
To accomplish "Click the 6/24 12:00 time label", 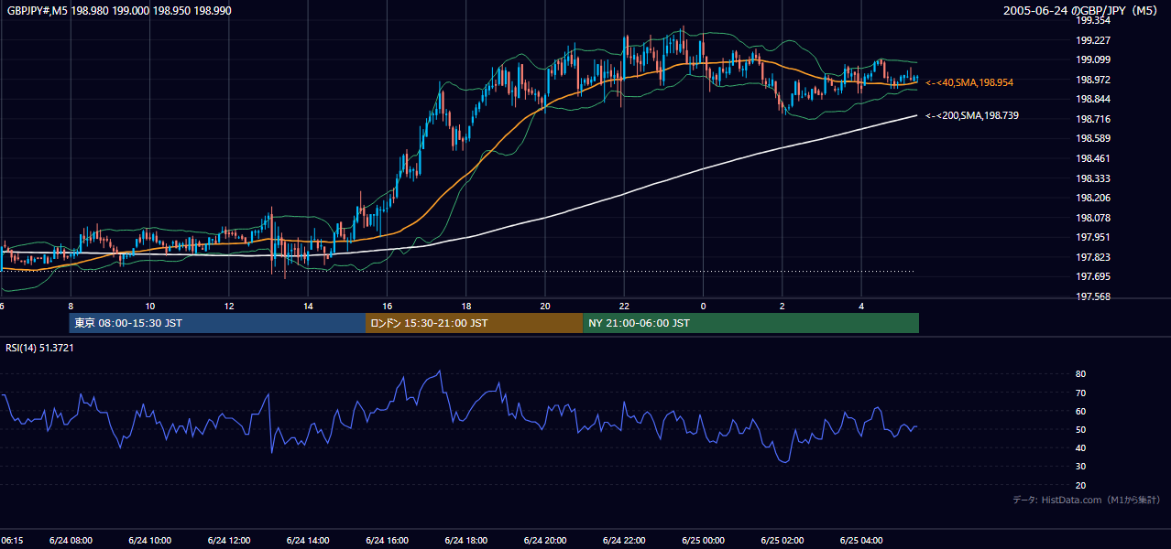I will tap(229, 541).
